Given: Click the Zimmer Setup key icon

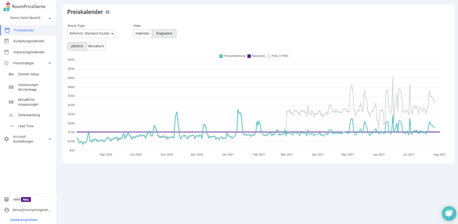Looking at the screenshot, I should point(11,74).
